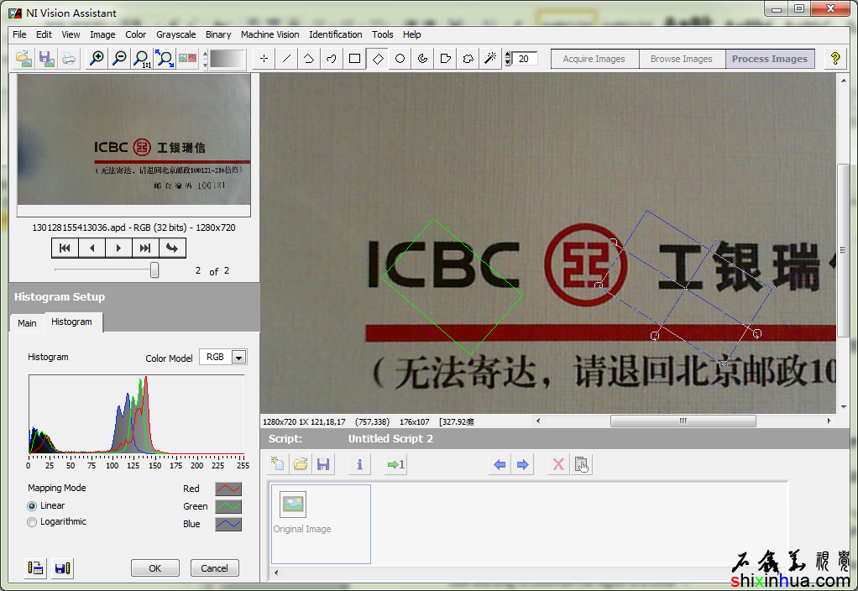Select the Freehand Region tool
The width and height of the screenshot is (858, 591).
click(x=468, y=59)
